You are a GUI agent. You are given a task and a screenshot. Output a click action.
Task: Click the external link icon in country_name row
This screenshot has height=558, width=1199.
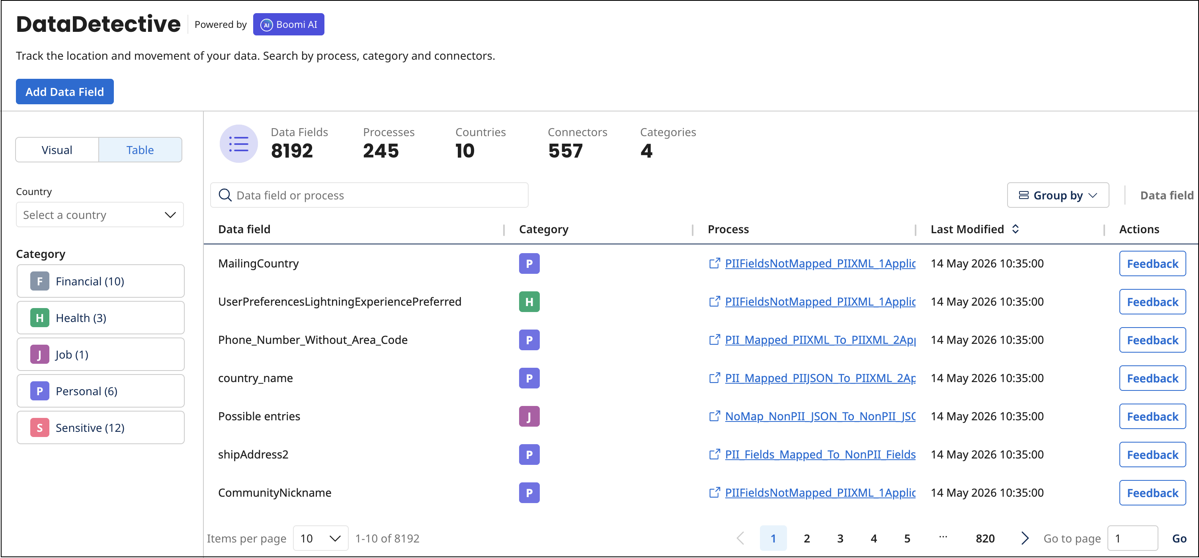714,378
